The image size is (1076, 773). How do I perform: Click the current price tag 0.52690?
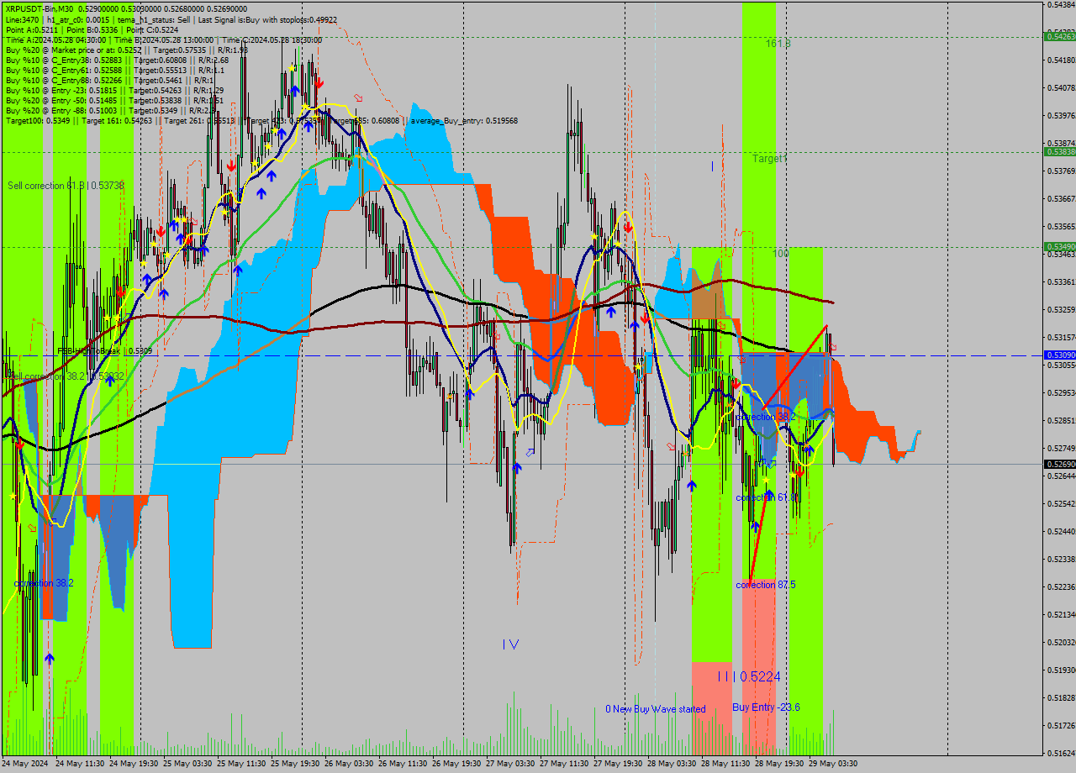[x=1059, y=464]
